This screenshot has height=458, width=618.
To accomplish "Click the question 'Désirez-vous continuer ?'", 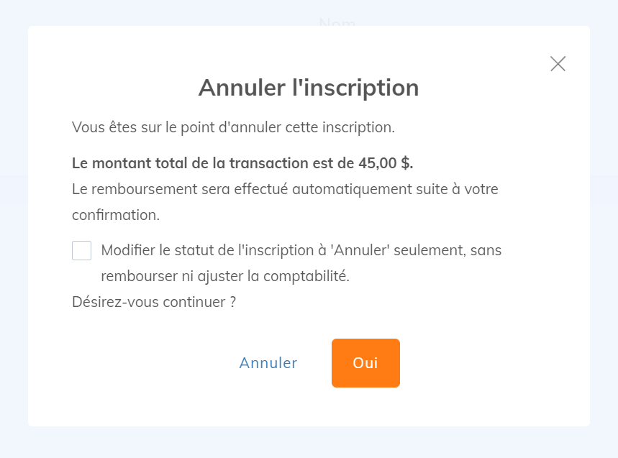I will coord(153,302).
